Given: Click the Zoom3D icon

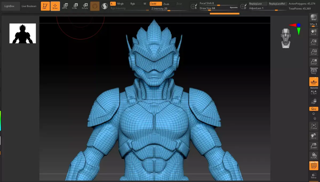Looking at the screenshot, I should click(x=314, y=146).
